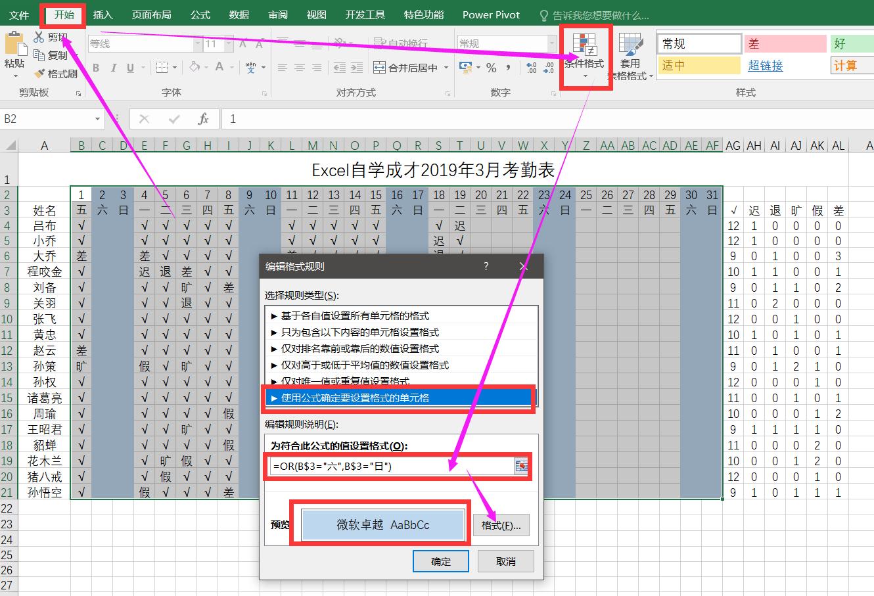Click Format as Table (套用表格格式)
This screenshot has width=874, height=596.
pos(630,56)
